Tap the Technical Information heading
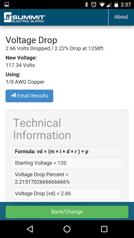Viewport: 134px width, 238px height. coord(42,129)
